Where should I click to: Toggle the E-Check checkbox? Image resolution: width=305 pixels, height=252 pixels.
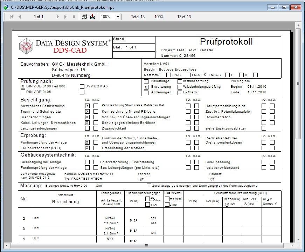pyautogui.click(x=180, y=93)
